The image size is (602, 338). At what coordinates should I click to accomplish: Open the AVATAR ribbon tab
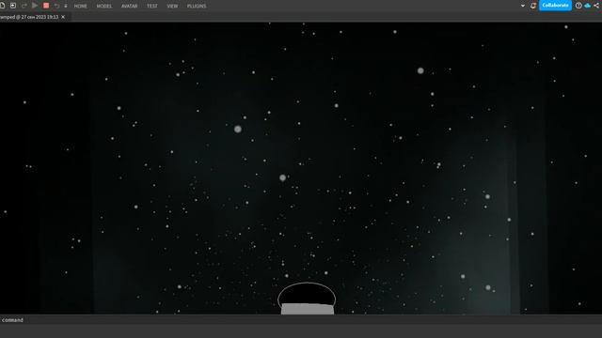130,7
